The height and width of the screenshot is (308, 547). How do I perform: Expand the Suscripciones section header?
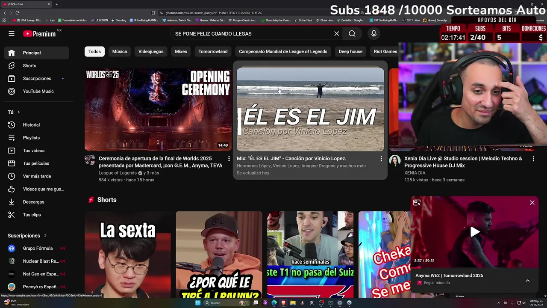pos(27,236)
